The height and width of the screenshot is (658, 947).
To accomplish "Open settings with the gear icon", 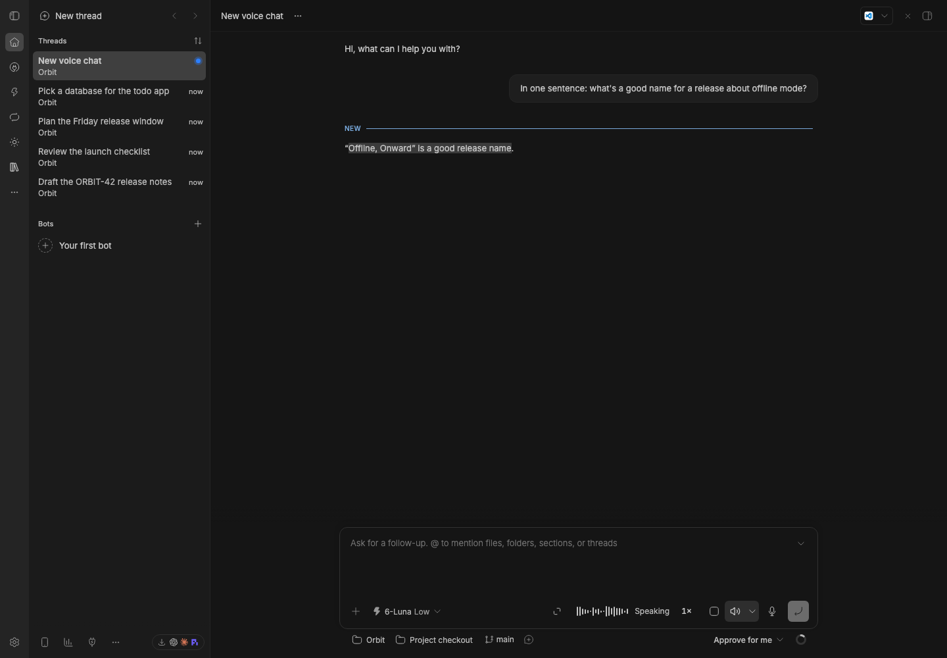I will [x=14, y=642].
